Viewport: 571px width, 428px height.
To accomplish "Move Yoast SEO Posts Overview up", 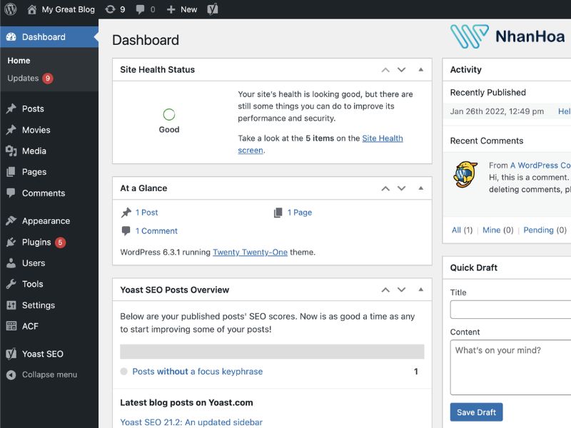I will pyautogui.click(x=385, y=290).
